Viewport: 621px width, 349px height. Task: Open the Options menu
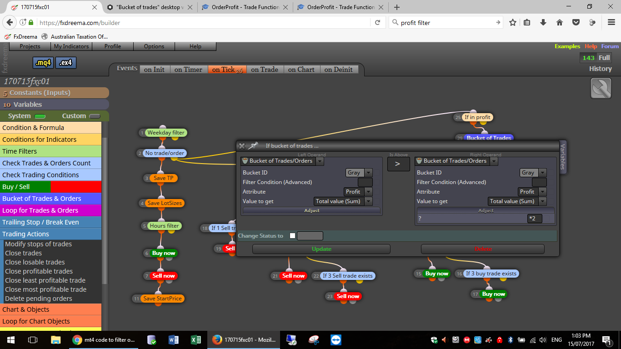click(x=154, y=46)
